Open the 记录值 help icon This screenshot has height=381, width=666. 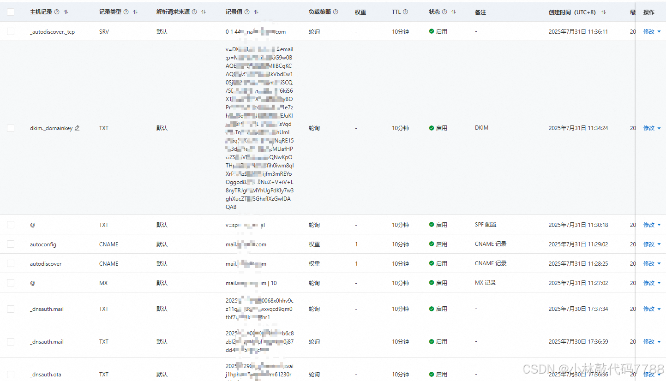(x=247, y=12)
